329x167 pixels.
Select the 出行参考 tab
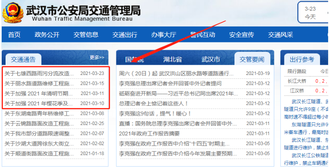pyautogui.click(x=302, y=60)
